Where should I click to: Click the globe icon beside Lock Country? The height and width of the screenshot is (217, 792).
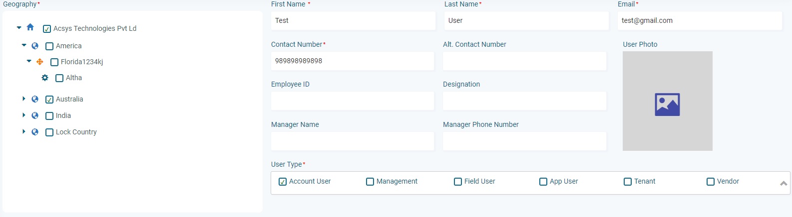(35, 132)
